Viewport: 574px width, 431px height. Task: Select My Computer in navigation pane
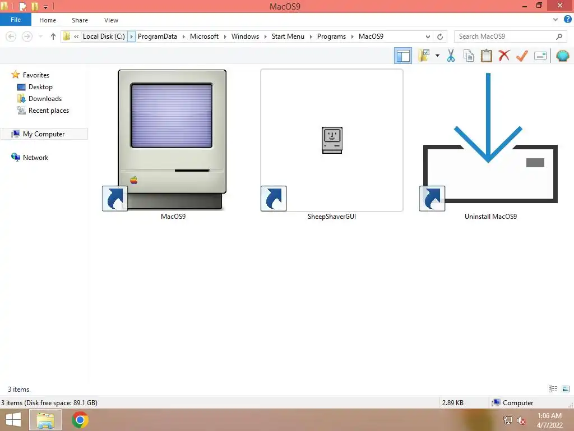point(44,134)
